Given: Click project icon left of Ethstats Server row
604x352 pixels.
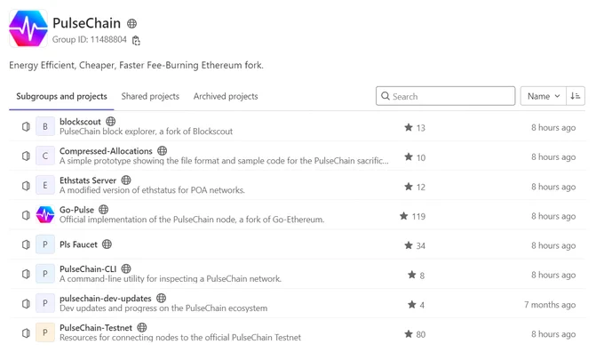Looking at the screenshot, I should click(26, 186).
